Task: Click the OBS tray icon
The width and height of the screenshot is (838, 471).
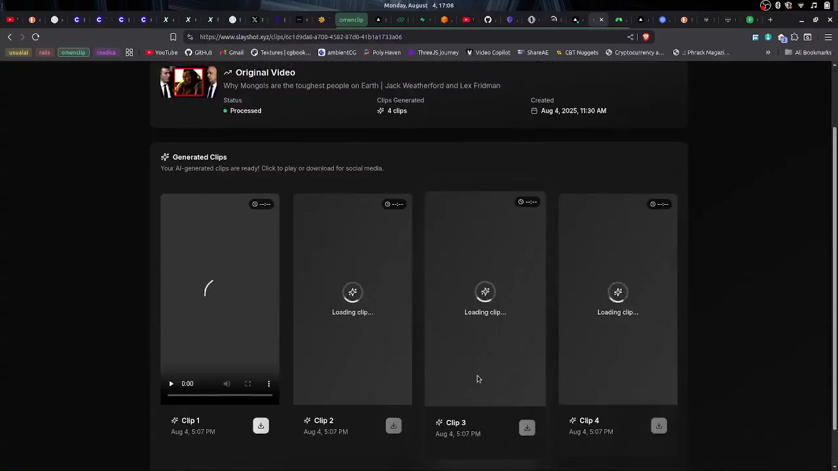Action: coord(765,5)
